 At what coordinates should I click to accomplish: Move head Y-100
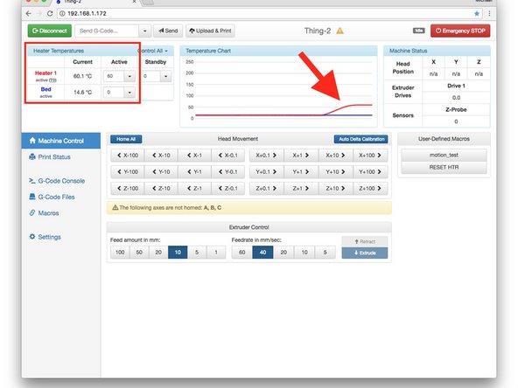point(128,172)
